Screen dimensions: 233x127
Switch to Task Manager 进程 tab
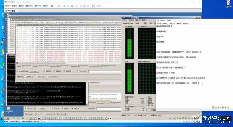click(x=132, y=23)
